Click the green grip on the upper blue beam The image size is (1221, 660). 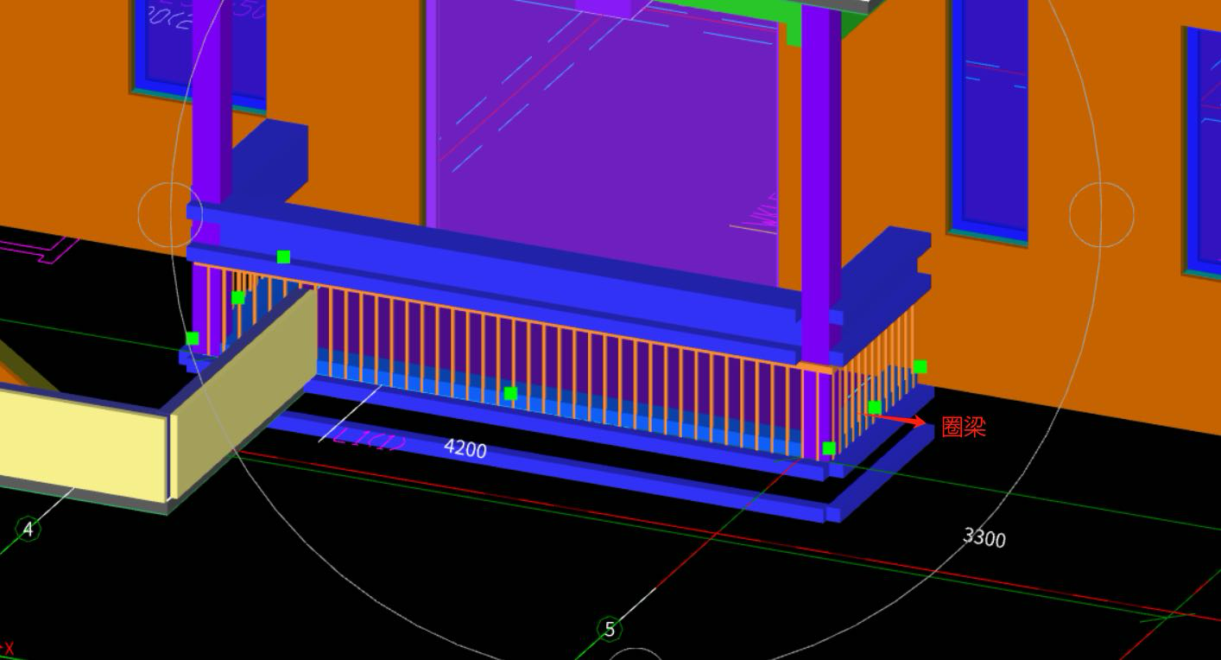(x=283, y=257)
